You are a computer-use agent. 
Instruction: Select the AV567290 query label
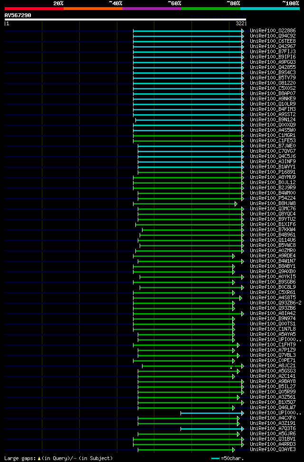pyautogui.click(x=18, y=15)
